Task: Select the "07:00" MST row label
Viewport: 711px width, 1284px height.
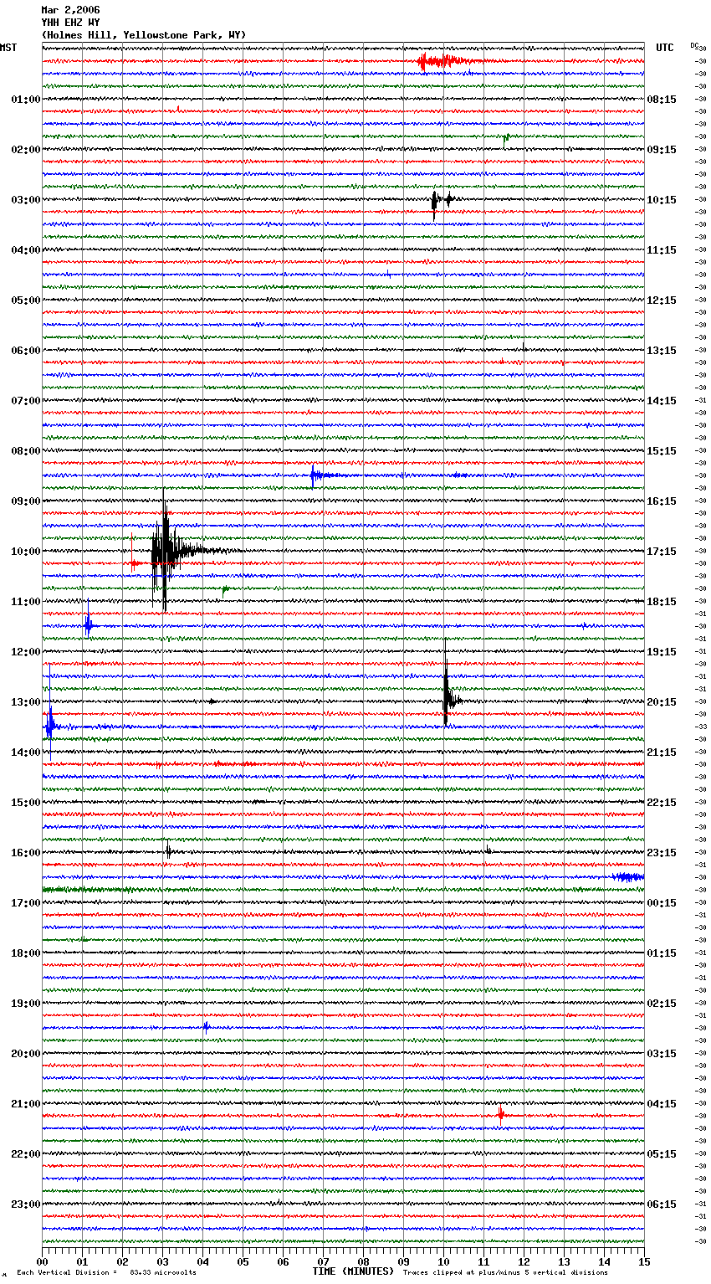Action: click(x=26, y=401)
